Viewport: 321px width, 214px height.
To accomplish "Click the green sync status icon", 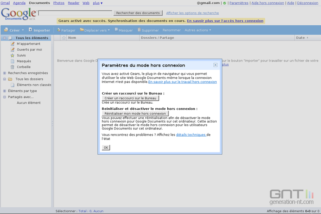I will click(225, 3).
